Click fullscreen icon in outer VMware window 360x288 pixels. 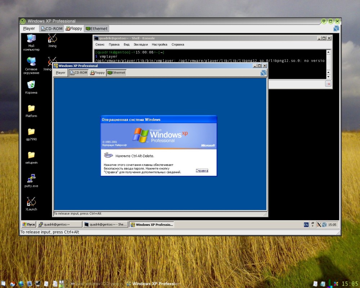[x=336, y=28]
